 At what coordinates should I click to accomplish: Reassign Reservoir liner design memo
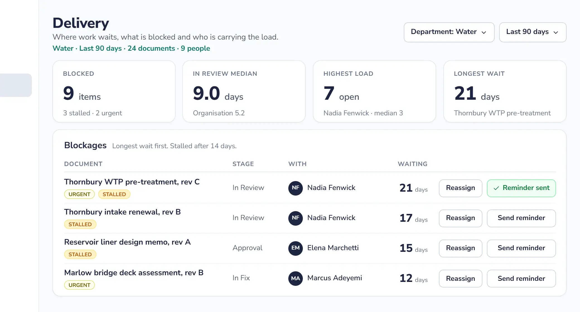pos(460,248)
